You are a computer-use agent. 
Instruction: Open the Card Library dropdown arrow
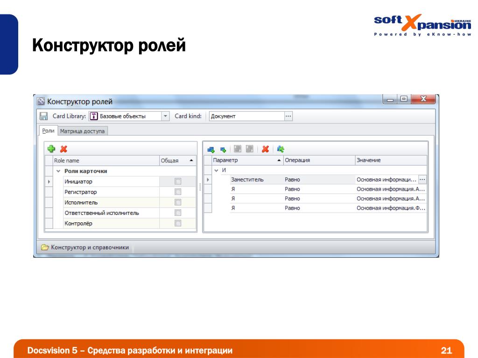point(165,116)
